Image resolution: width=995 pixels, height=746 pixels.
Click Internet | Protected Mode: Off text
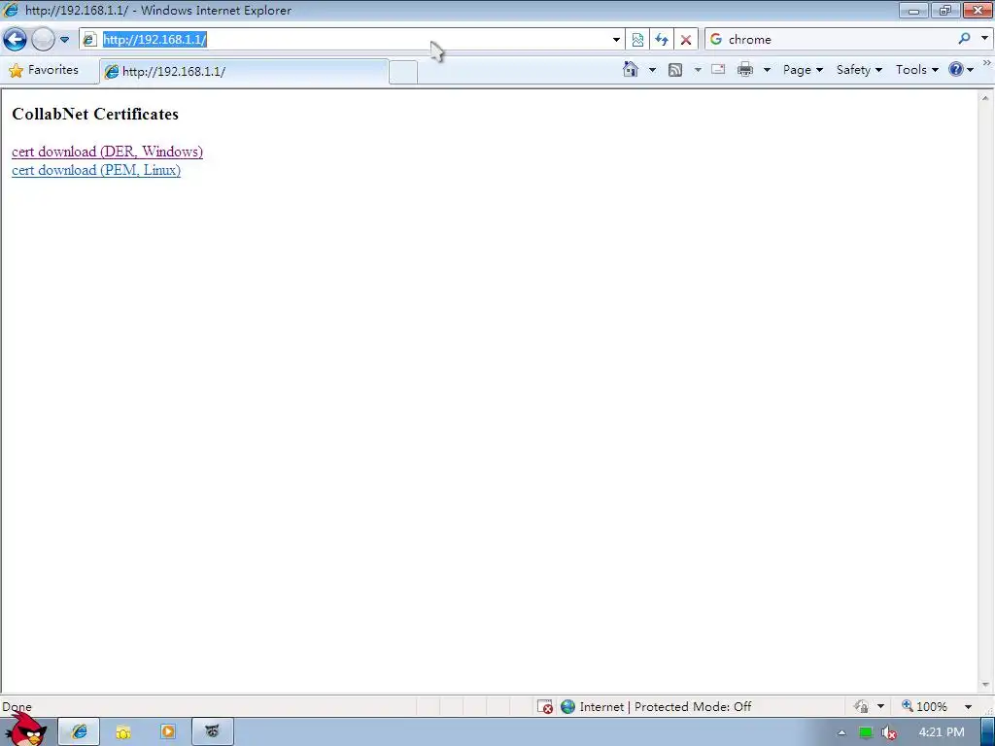[665, 707]
